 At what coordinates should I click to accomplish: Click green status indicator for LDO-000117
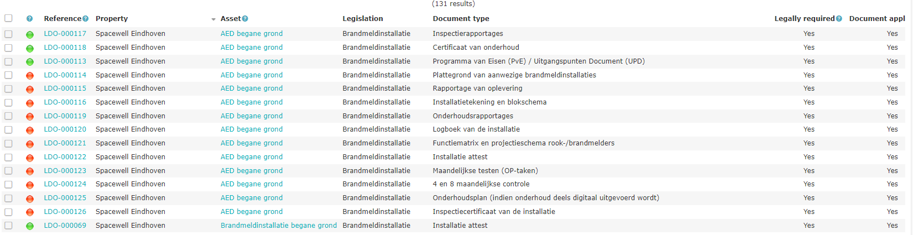tap(30, 34)
